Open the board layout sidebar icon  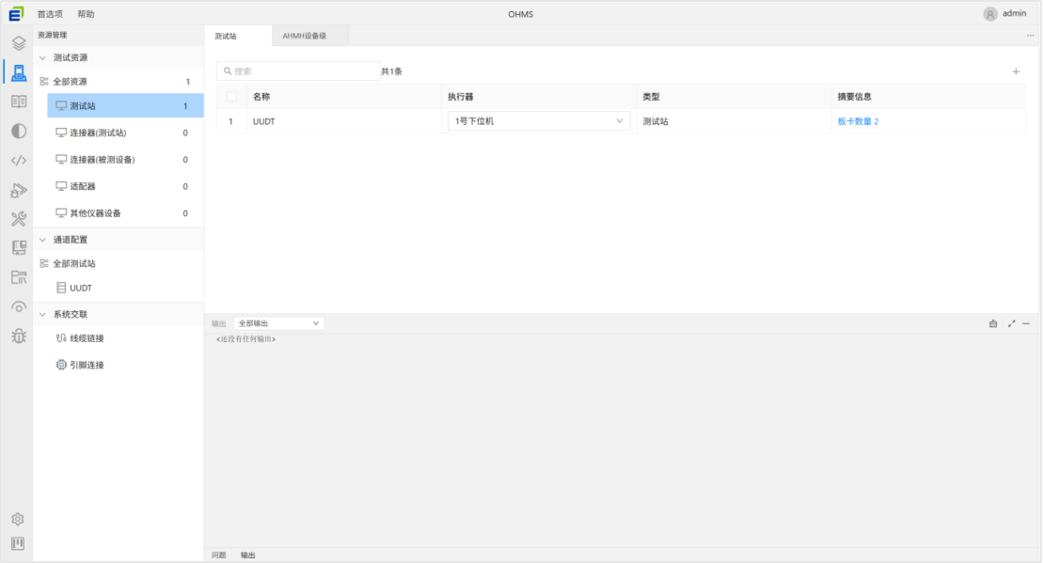coord(19,248)
